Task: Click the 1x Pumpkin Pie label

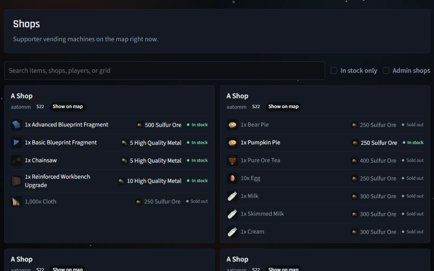Action: pyautogui.click(x=260, y=143)
